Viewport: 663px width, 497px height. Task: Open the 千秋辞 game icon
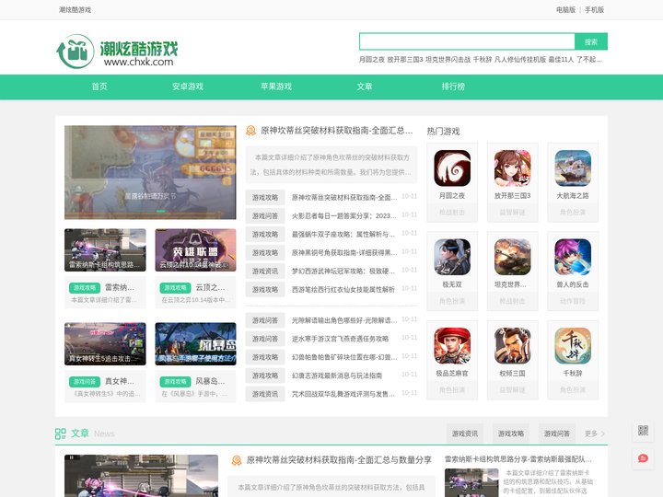(x=573, y=345)
